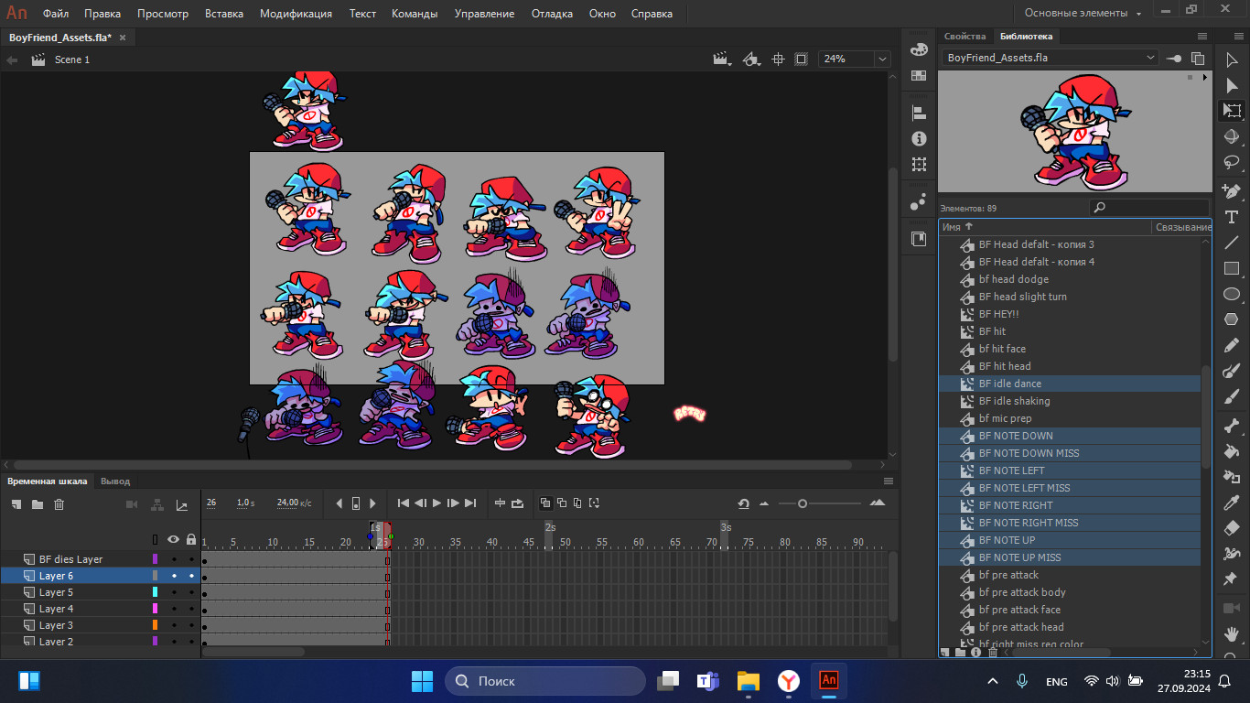Switch to the Свойства tab
Image resolution: width=1250 pixels, height=703 pixels.
(965, 37)
